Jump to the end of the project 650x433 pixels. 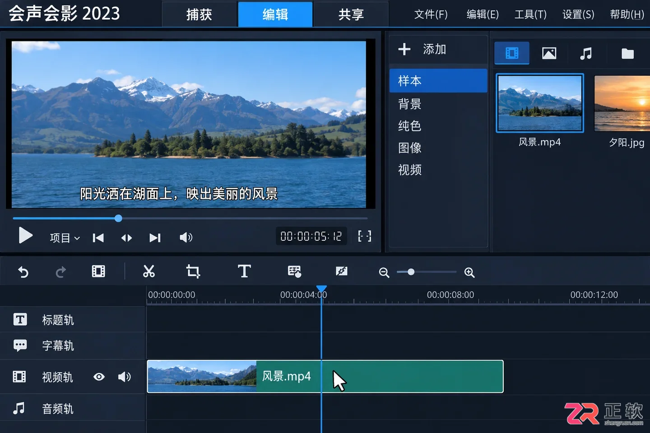point(155,238)
